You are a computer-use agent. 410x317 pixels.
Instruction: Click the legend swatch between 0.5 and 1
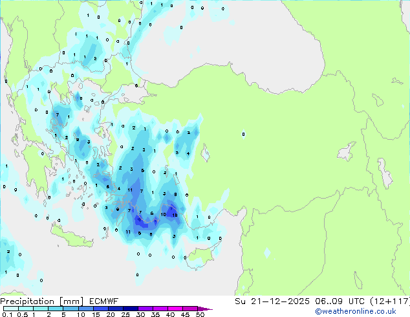[26, 309]
